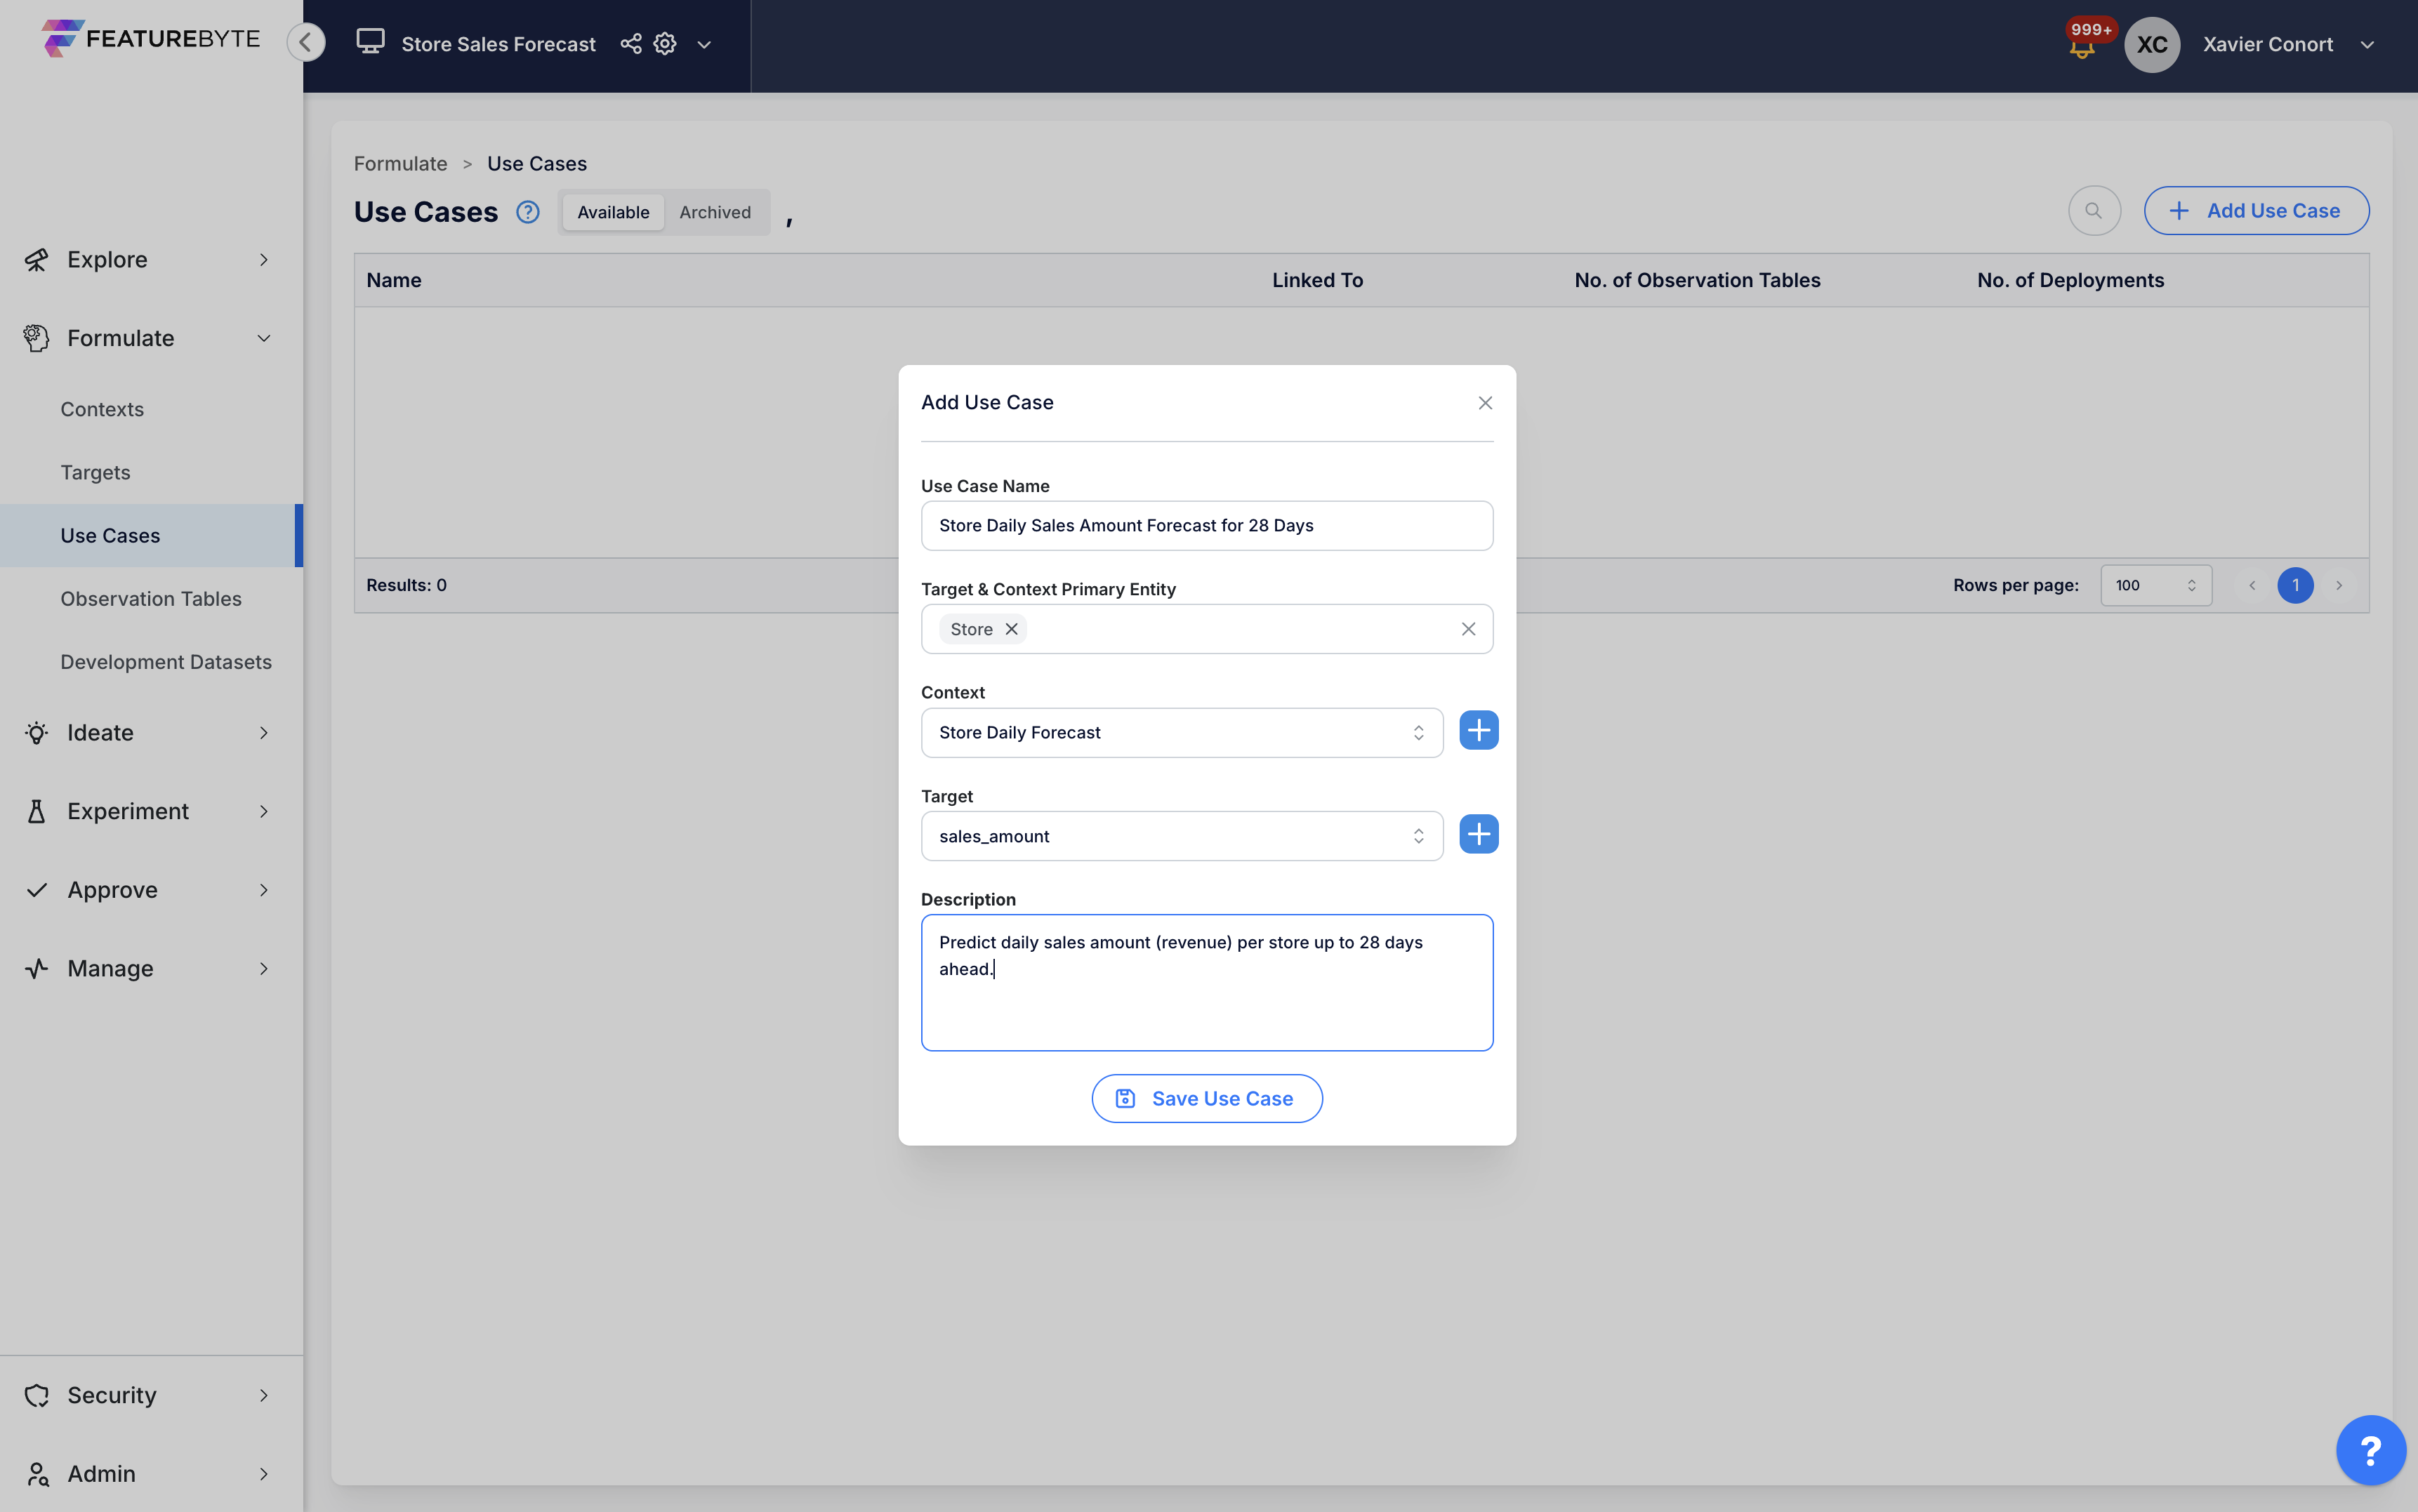
Task: Expand the Xavier Conort account menu
Action: click(x=2368, y=44)
